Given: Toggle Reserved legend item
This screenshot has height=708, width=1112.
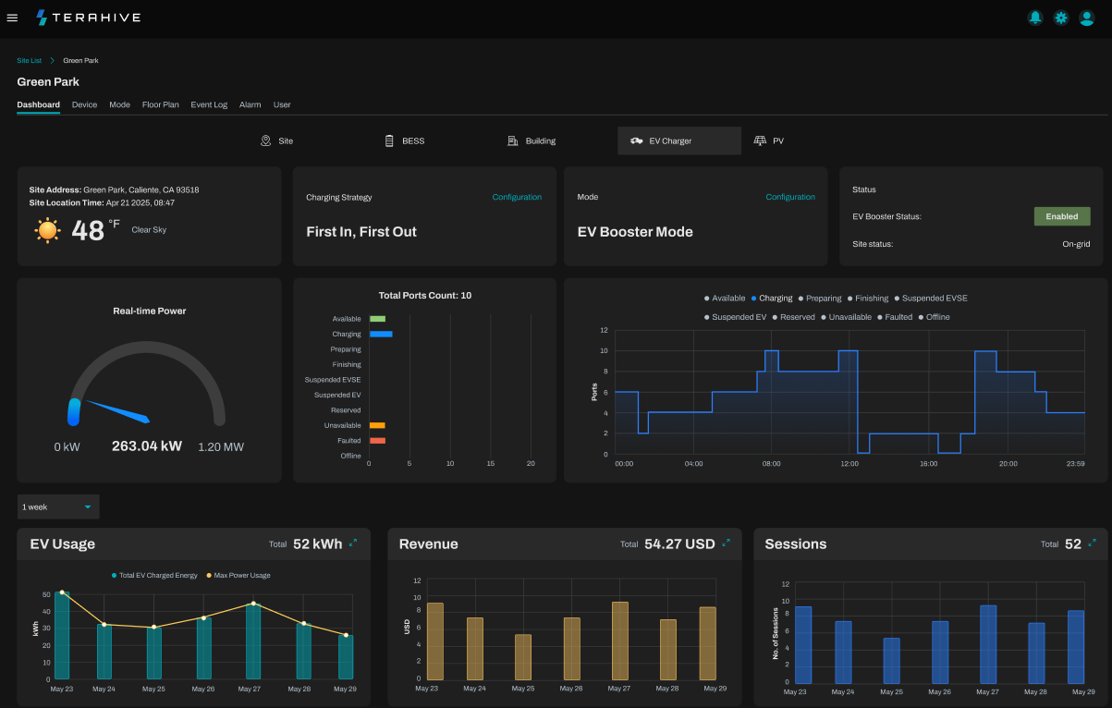Looking at the screenshot, I should 794,317.
